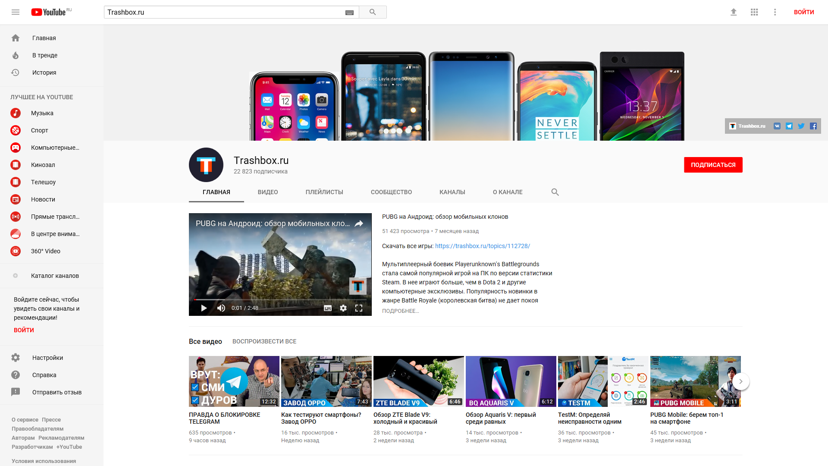The height and width of the screenshot is (466, 828).
Task: Click ВОСПРОИЗВЕСТИ ВСЕ
Action: click(264, 341)
